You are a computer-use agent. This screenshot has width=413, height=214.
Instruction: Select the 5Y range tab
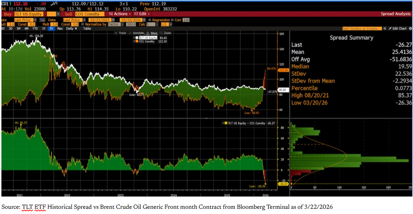pos(52,28)
